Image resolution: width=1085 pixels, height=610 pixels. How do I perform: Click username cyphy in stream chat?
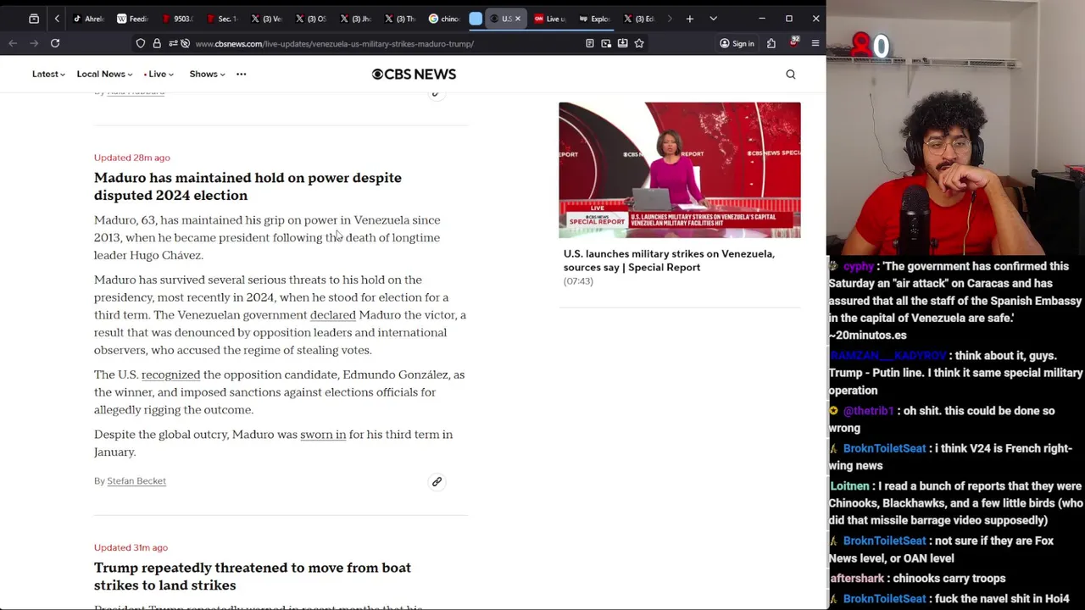[x=858, y=266]
